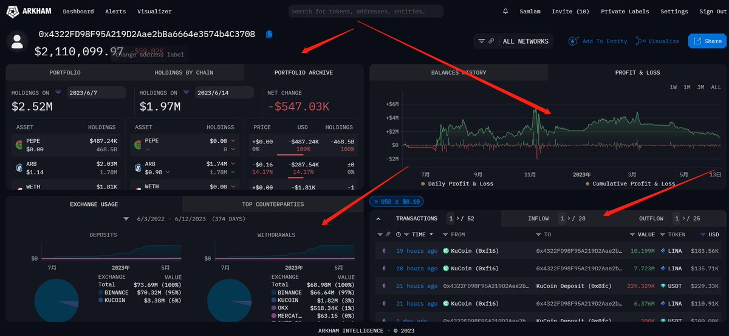This screenshot has width=729, height=336.
Task: Open Private Labels
Action: coord(625,11)
